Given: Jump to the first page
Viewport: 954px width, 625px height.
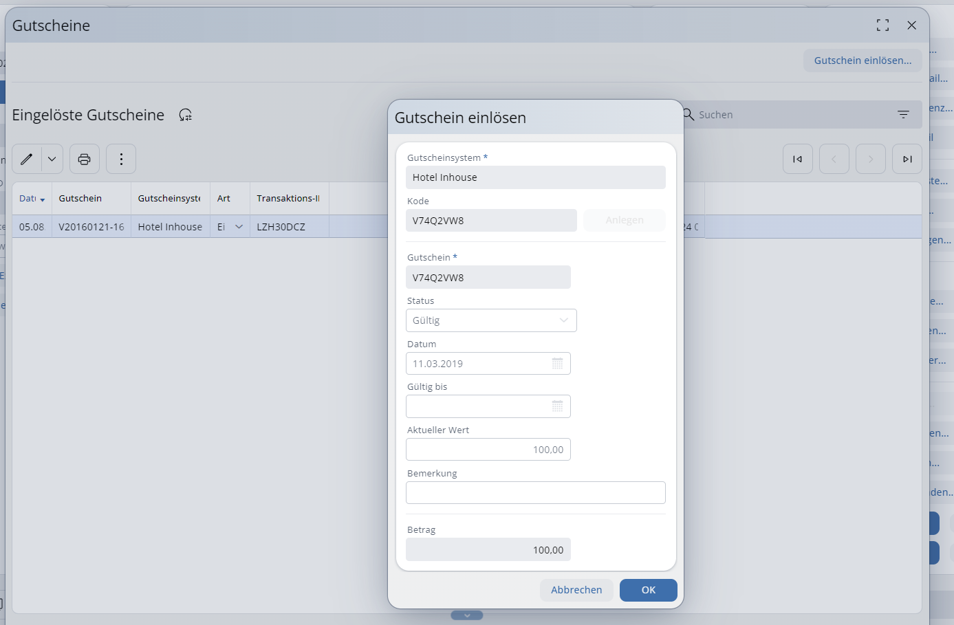Looking at the screenshot, I should point(798,160).
